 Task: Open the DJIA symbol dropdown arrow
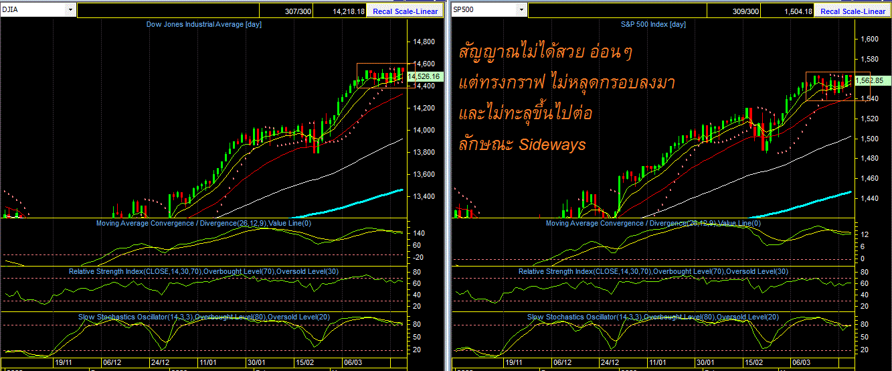(70, 11)
